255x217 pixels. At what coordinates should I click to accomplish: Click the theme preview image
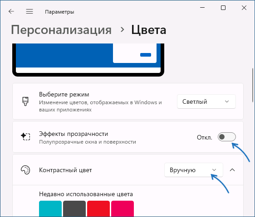88,60
